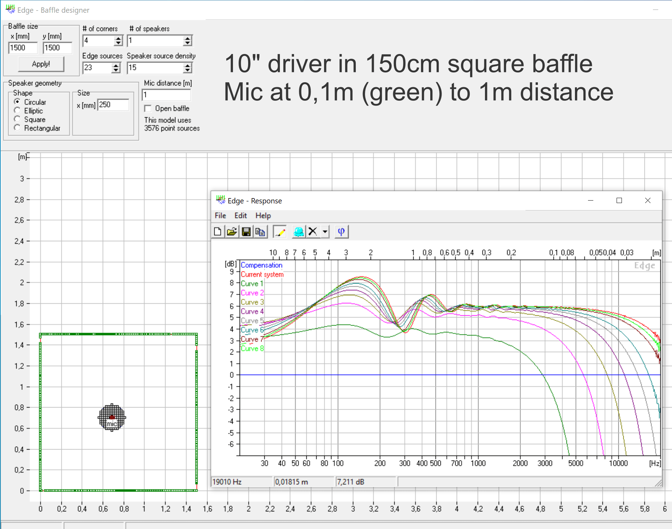Increase Speaker source density with up arrow

[x=188, y=65]
